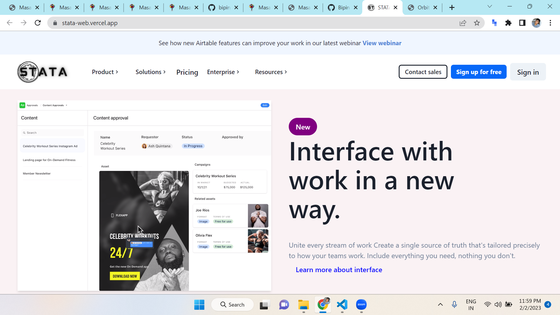Click Sign up for free button
The image size is (560, 315).
[479, 72]
